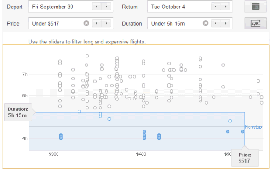The height and width of the screenshot is (172, 271).
Task: Select the filled flight dot nearest $517 line
Action: [x=242, y=132]
